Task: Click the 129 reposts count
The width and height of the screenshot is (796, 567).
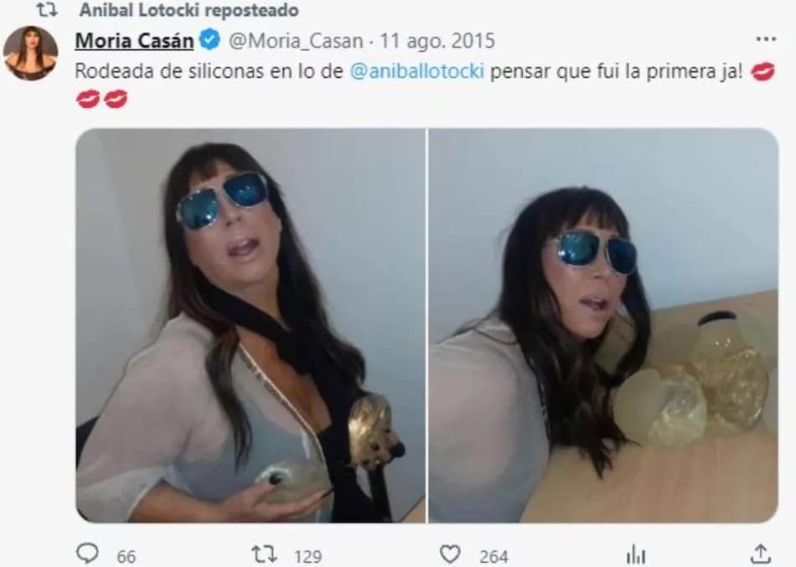Action: point(308,557)
